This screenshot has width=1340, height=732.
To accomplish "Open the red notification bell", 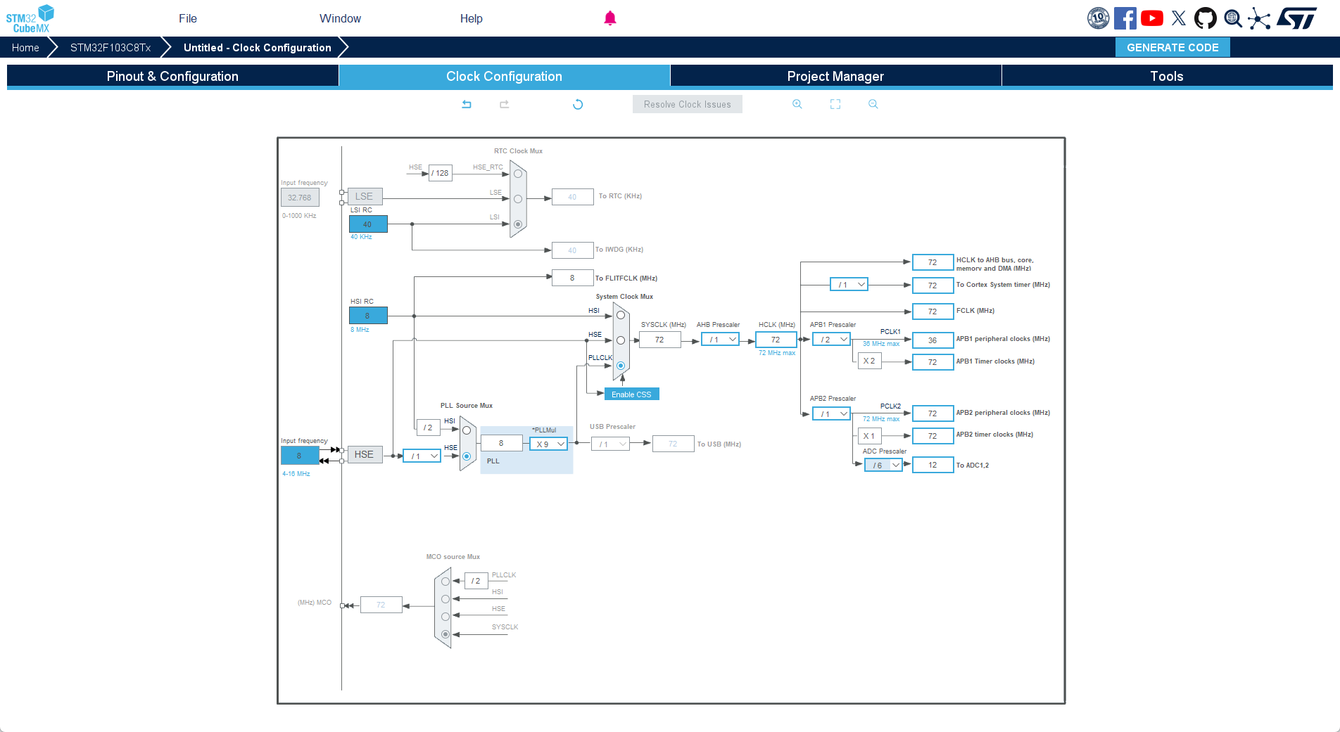I will pos(610,18).
